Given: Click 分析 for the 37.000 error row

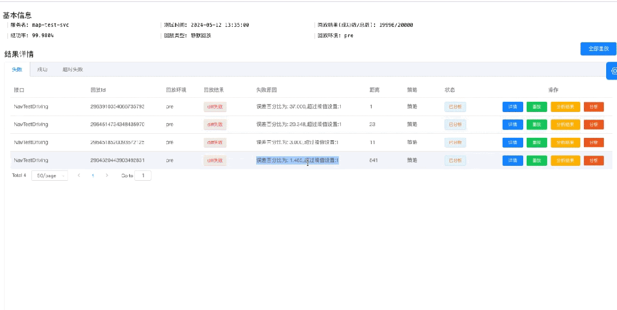Looking at the screenshot, I should [x=594, y=107].
